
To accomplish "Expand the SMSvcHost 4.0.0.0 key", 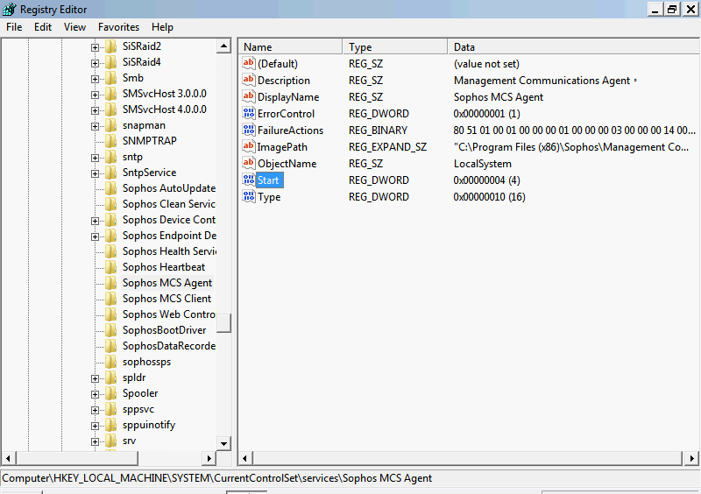I will coord(95,110).
